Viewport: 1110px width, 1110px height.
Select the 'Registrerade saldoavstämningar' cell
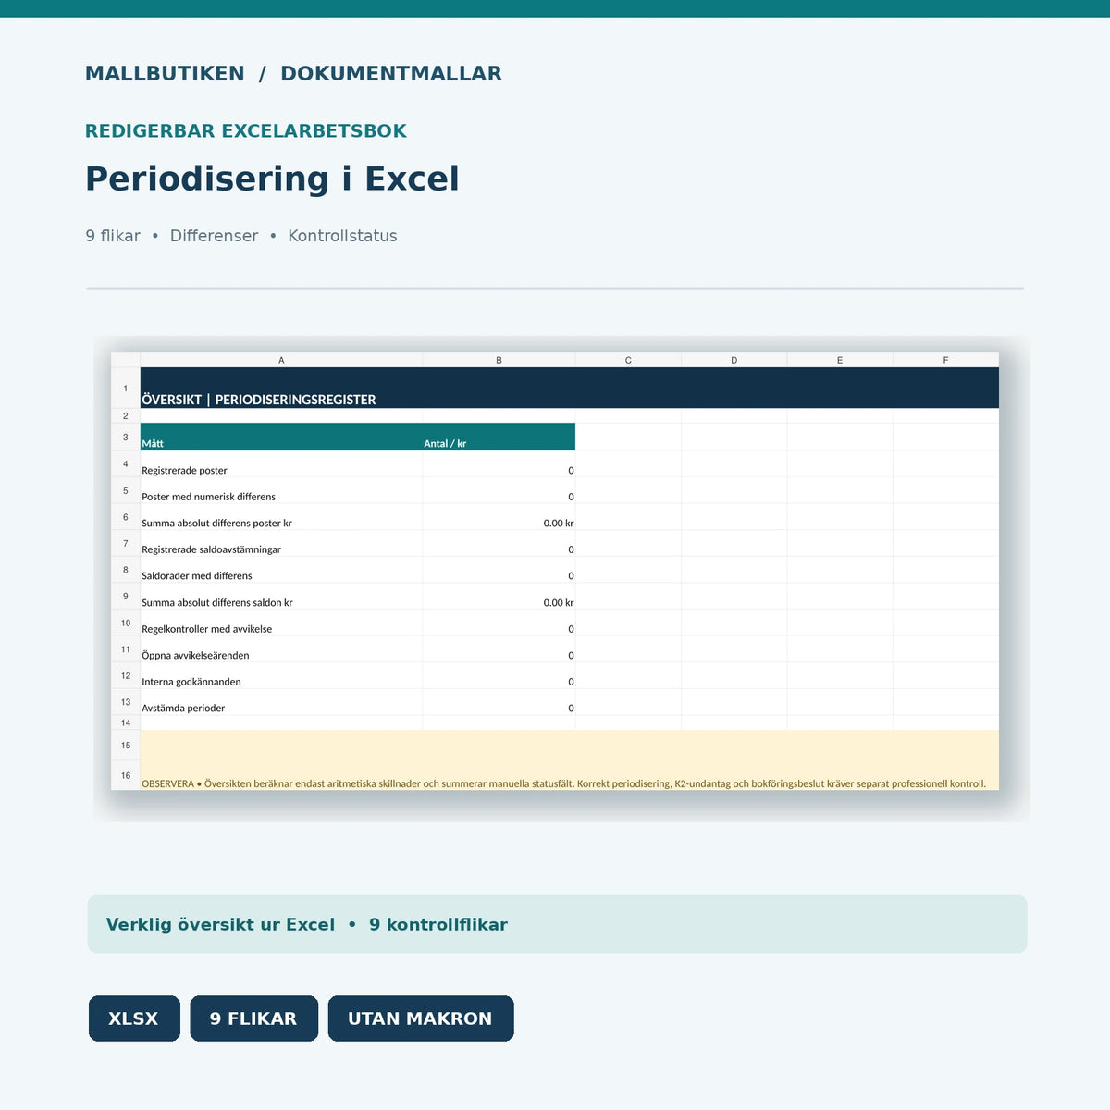(281, 543)
